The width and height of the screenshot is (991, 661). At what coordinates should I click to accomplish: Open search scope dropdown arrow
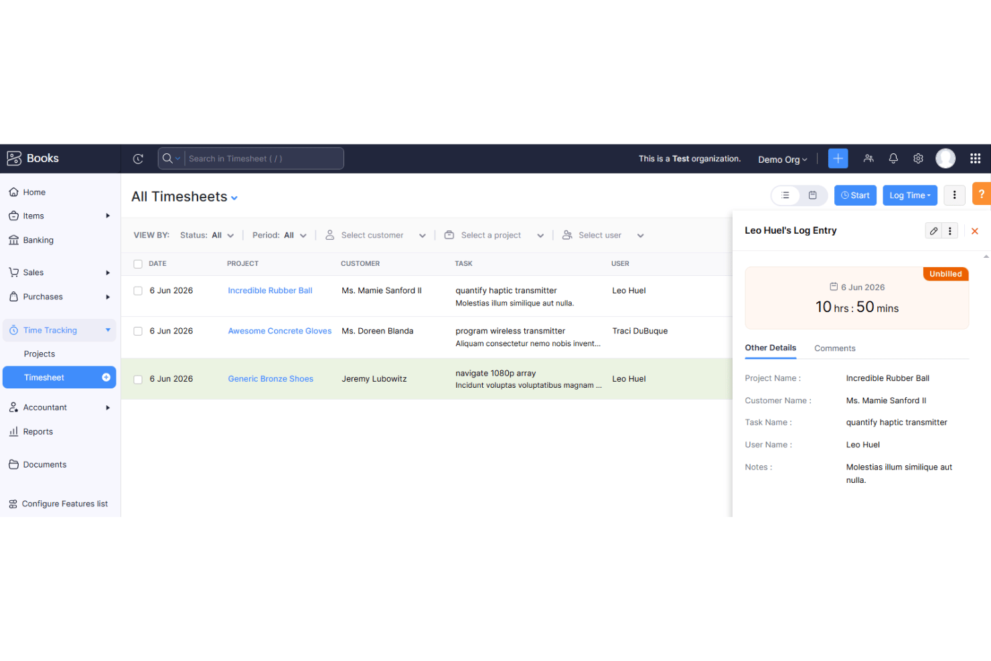click(178, 159)
